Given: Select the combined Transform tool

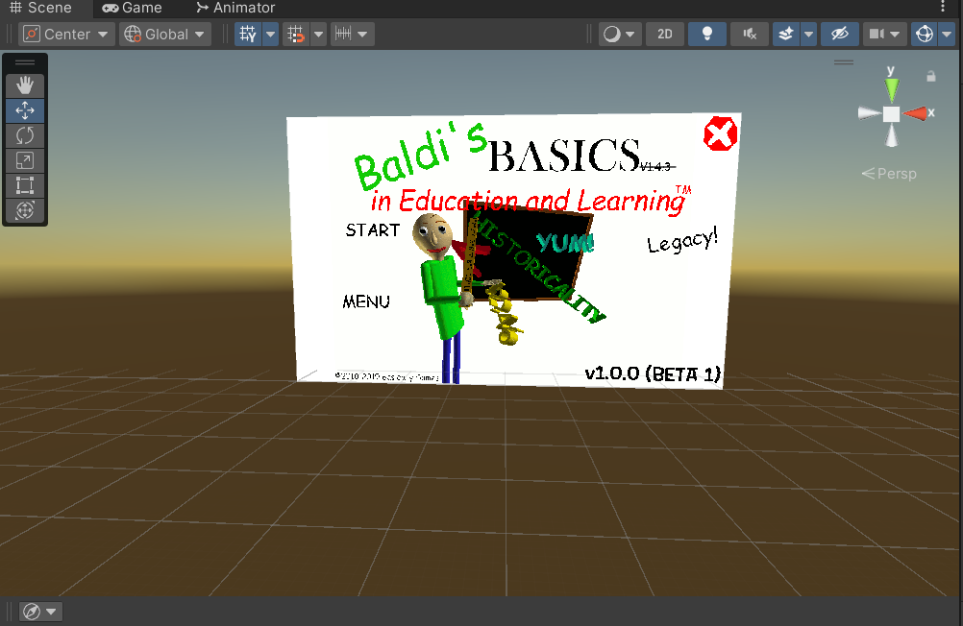Looking at the screenshot, I should (x=25, y=210).
